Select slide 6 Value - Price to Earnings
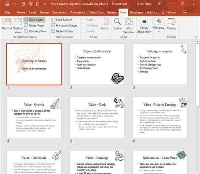 160,118
